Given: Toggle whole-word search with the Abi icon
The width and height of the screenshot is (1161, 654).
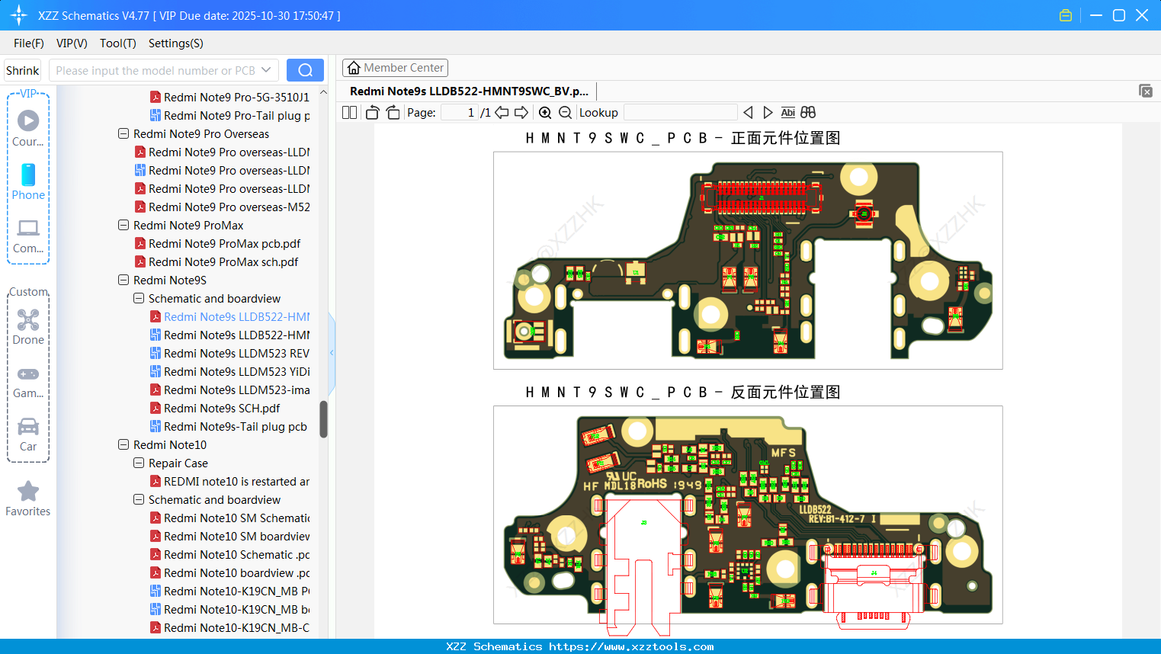Looking at the screenshot, I should pyautogui.click(x=787, y=112).
